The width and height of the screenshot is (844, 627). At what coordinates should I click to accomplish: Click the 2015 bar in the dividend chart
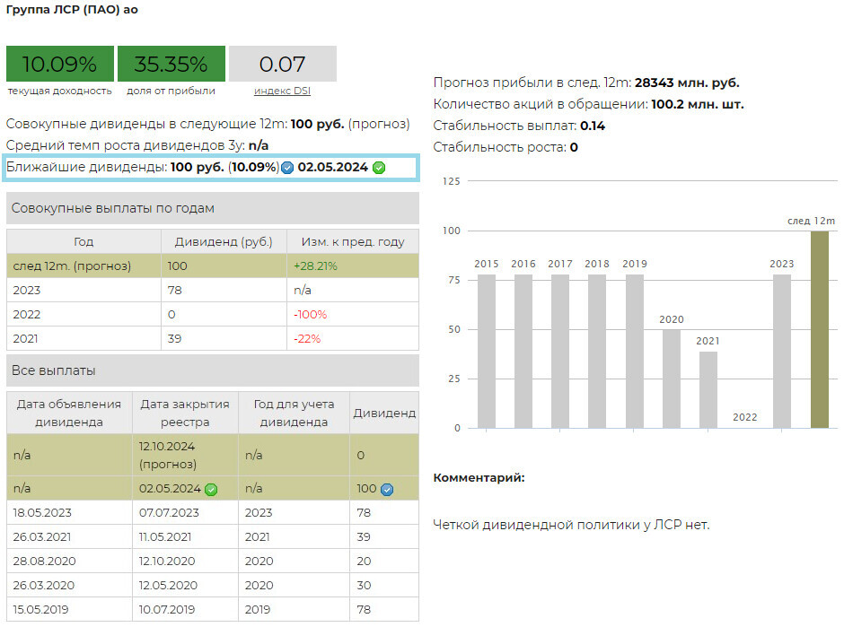click(487, 351)
